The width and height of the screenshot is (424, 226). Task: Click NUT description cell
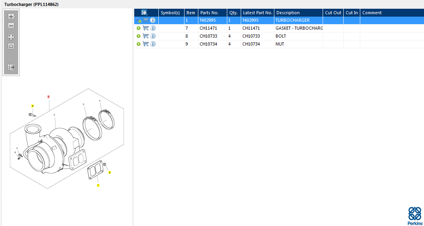coord(299,44)
